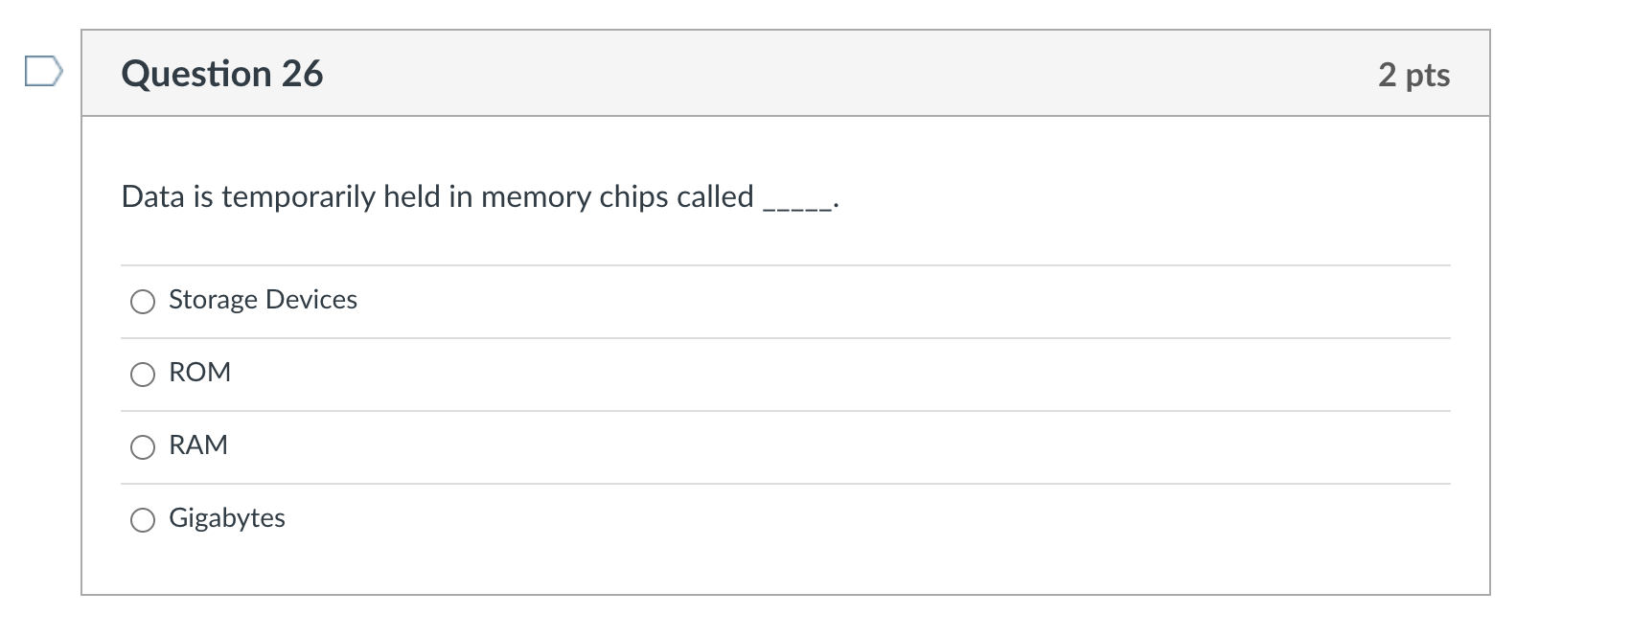Click inside the Question 26 card body
1631x638 pixels.
(786, 354)
